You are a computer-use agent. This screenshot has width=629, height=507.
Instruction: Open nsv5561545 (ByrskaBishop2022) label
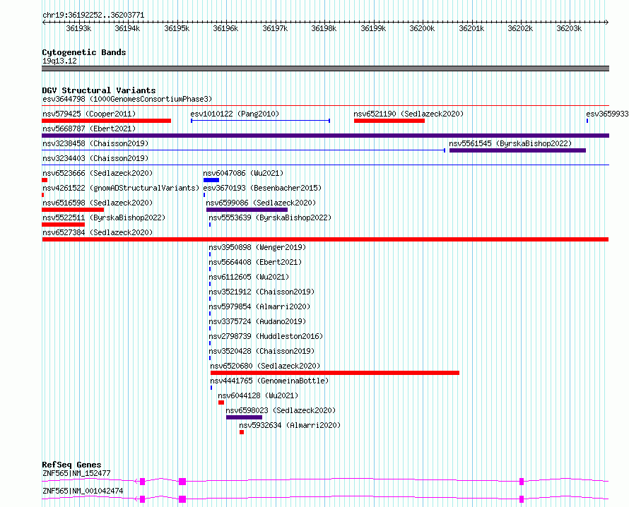click(510, 143)
